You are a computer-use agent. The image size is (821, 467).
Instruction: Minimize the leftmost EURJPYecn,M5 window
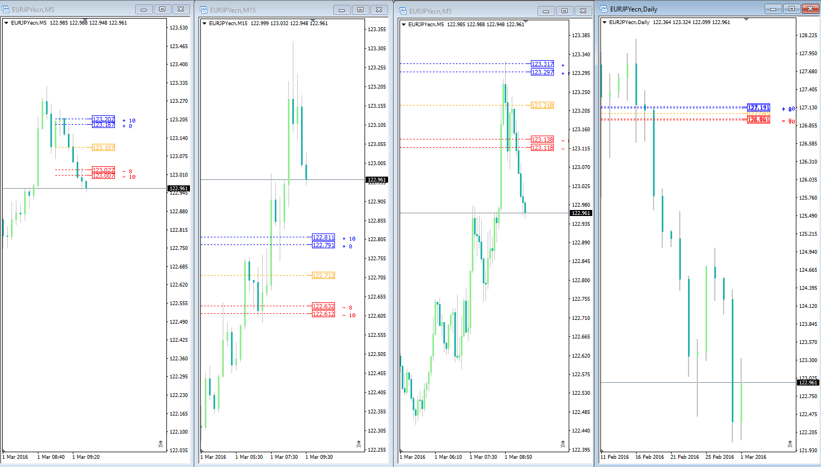[x=143, y=9]
